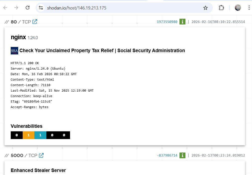This screenshot has height=175, width=252.
Task: Click the Vulnerabilities heading
Action: [x=26, y=126]
